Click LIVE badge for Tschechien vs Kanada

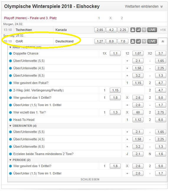[152, 30]
